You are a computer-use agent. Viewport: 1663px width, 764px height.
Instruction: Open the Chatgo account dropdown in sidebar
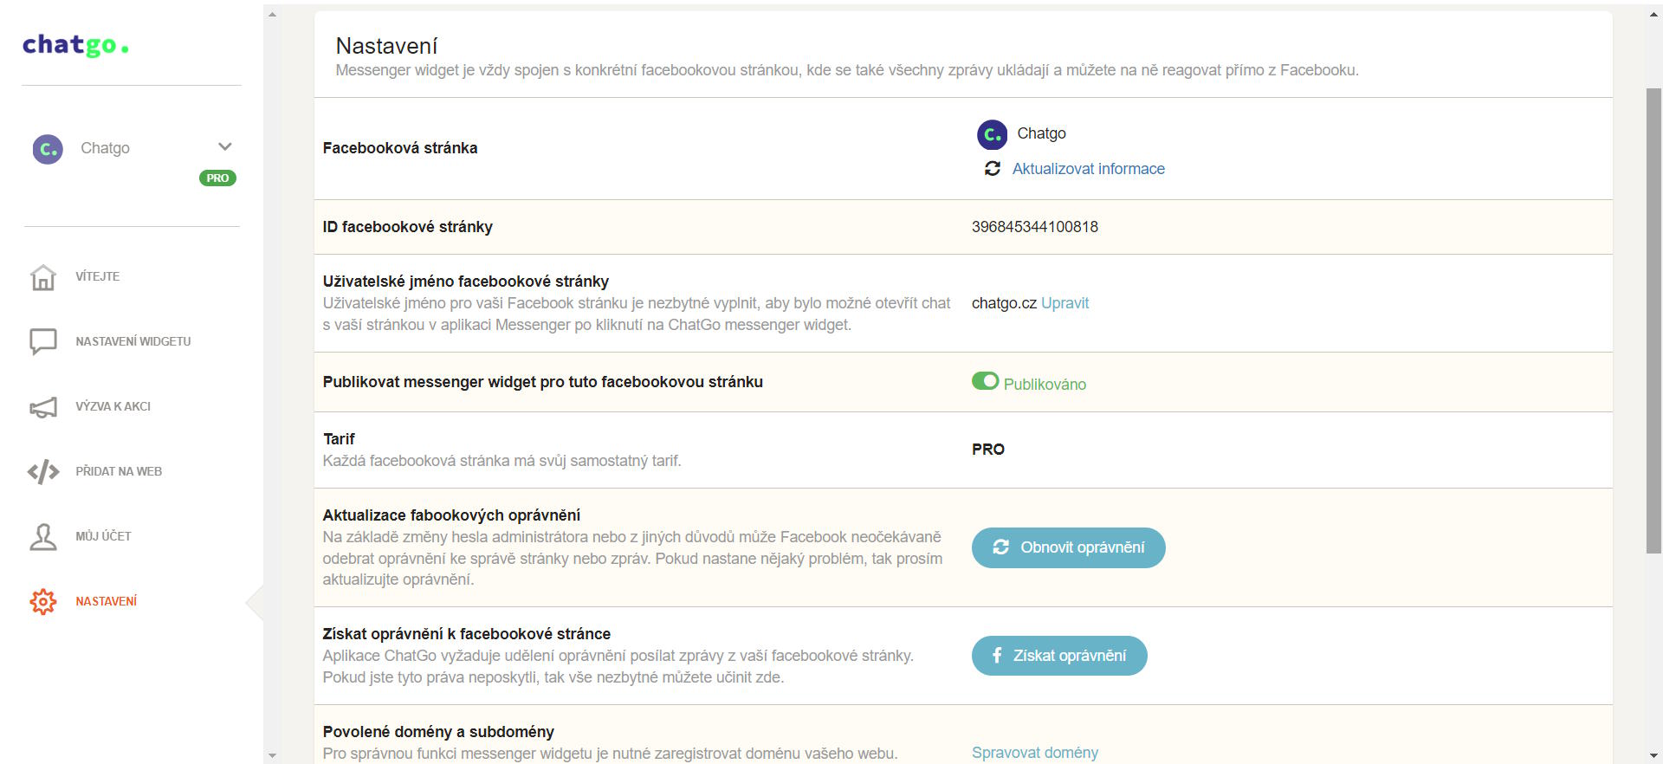pyautogui.click(x=132, y=148)
